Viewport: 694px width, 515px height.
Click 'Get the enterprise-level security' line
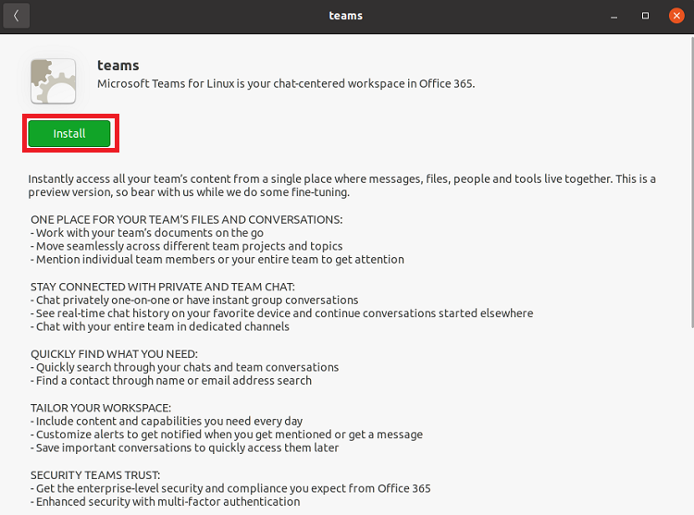click(230, 488)
